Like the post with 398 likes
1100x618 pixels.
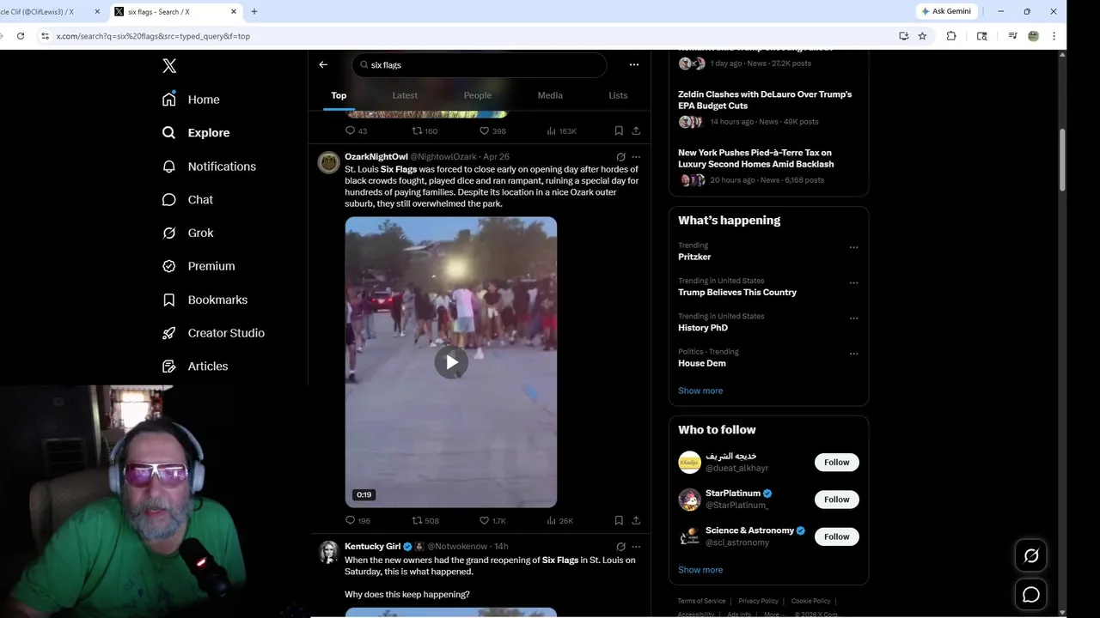point(492,131)
